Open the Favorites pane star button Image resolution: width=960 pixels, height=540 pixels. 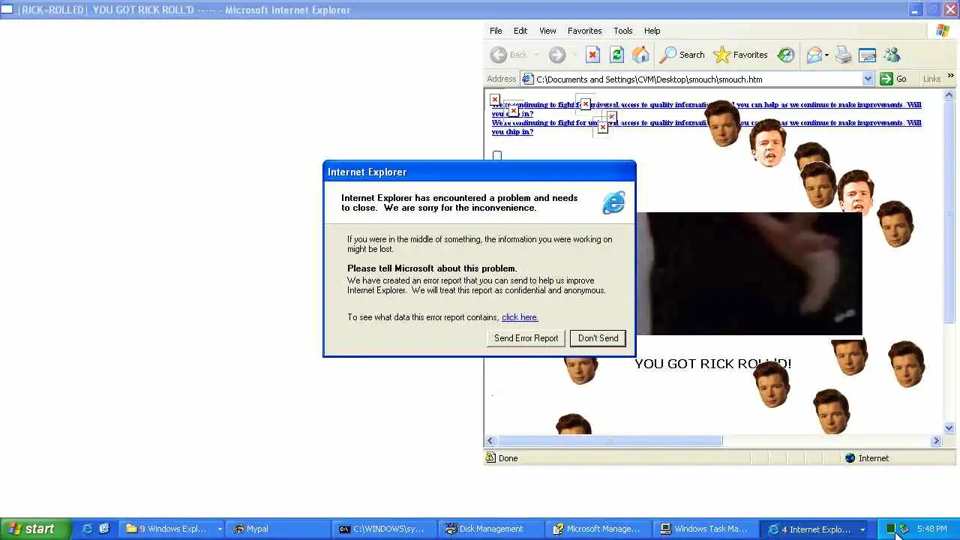click(x=741, y=55)
